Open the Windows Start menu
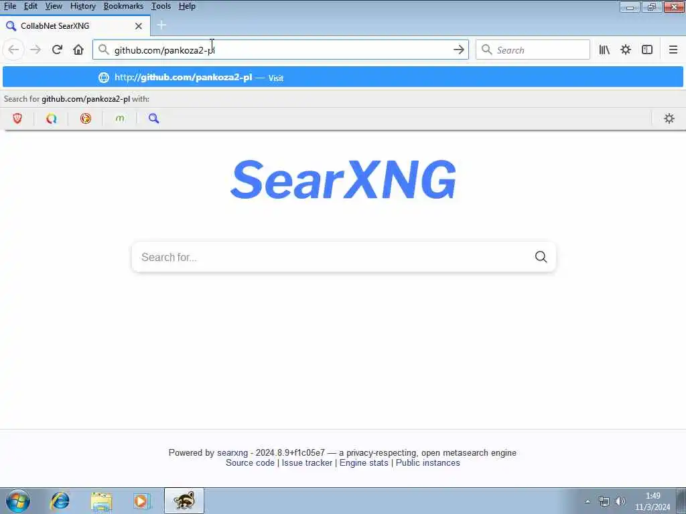Image resolution: width=686 pixels, height=514 pixels. tap(18, 501)
